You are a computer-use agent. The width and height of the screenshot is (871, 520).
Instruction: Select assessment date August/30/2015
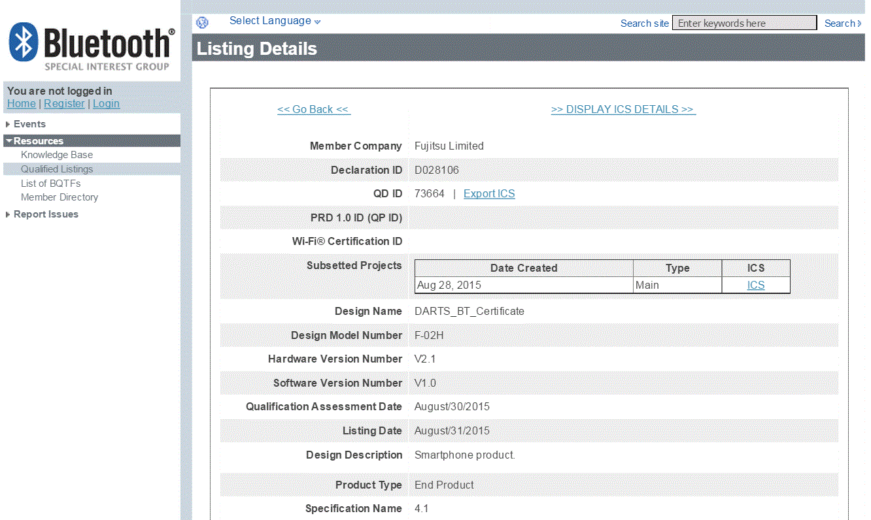[x=452, y=407]
